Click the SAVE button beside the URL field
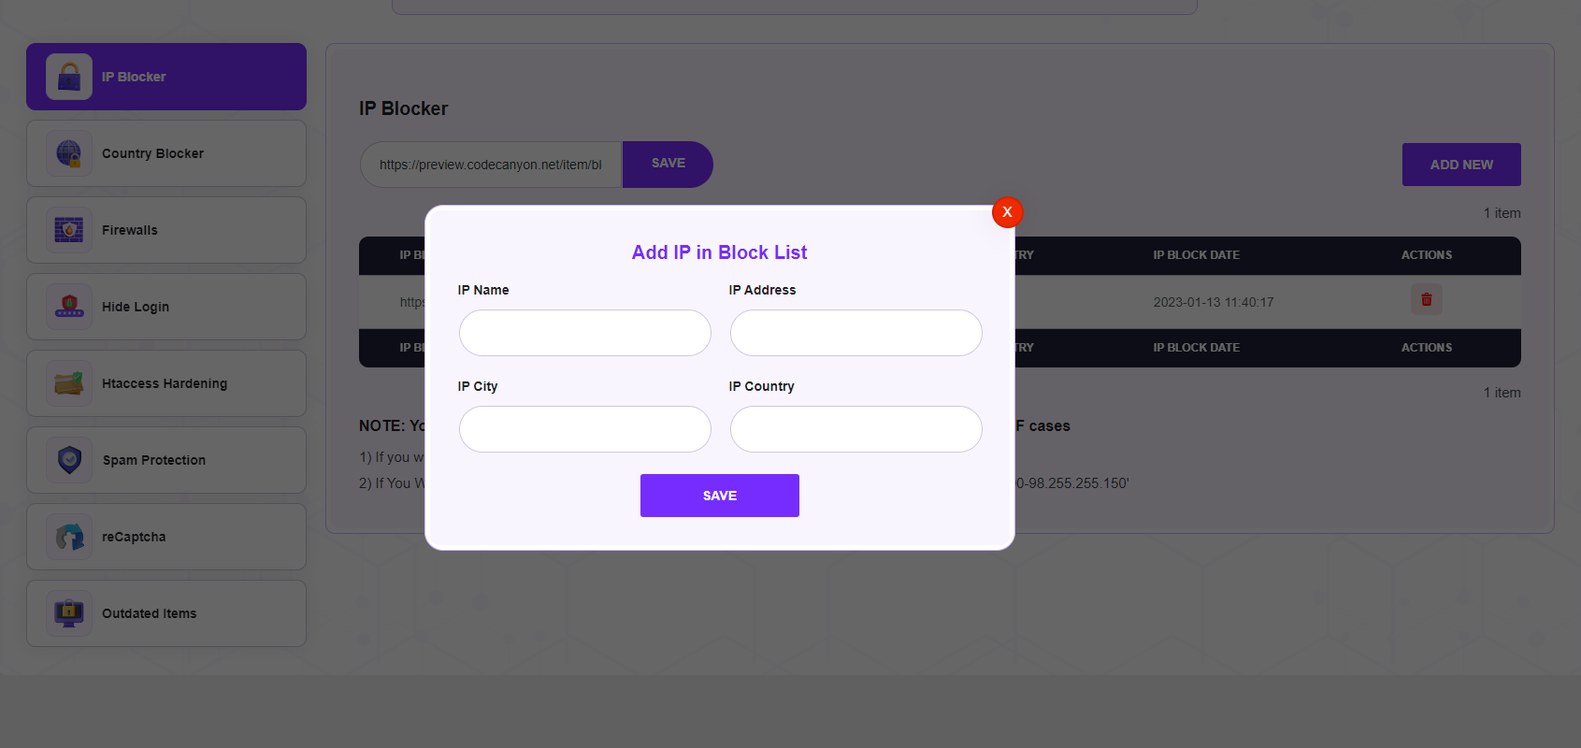1581x748 pixels. [668, 165]
